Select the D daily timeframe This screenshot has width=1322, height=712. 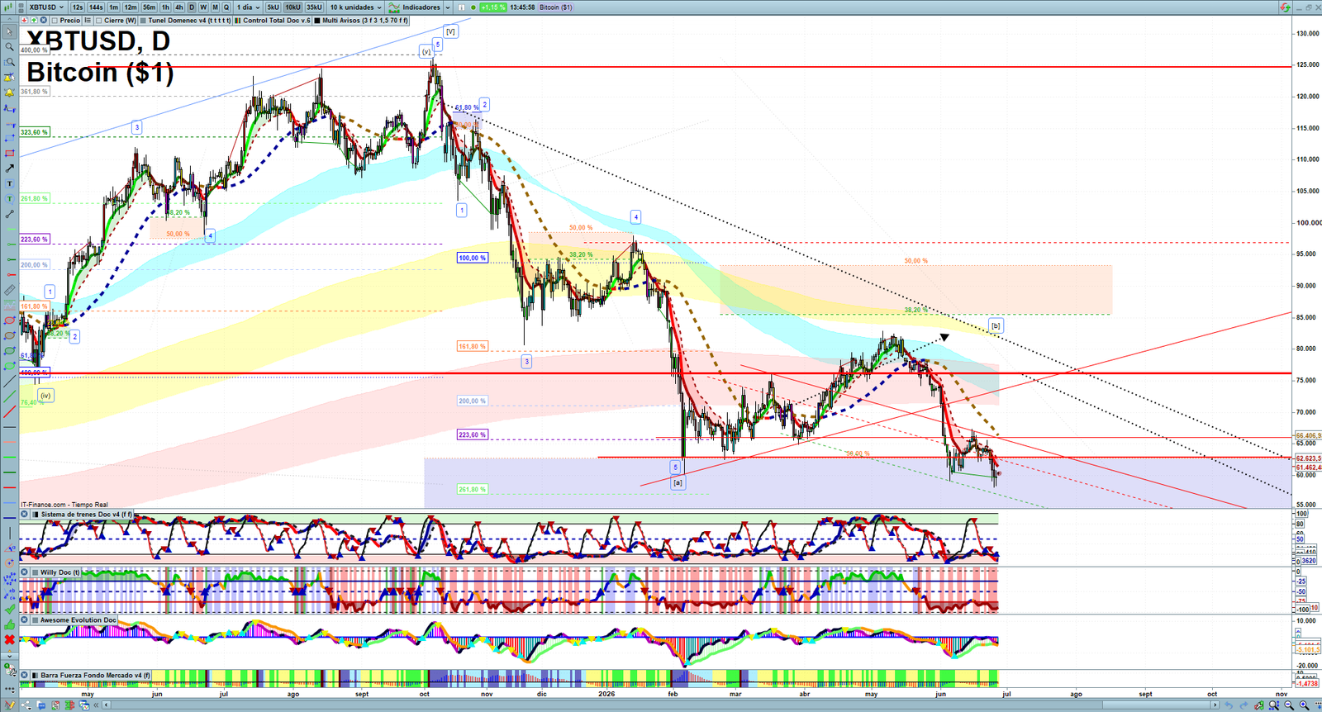(192, 7)
